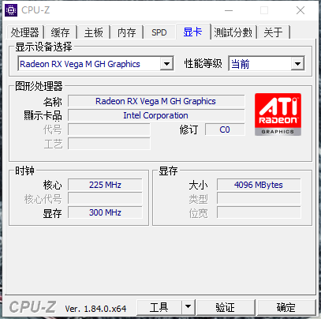Expand the 性能等级 dropdown arrow
This screenshot has height=319, width=321.
pyautogui.click(x=297, y=64)
